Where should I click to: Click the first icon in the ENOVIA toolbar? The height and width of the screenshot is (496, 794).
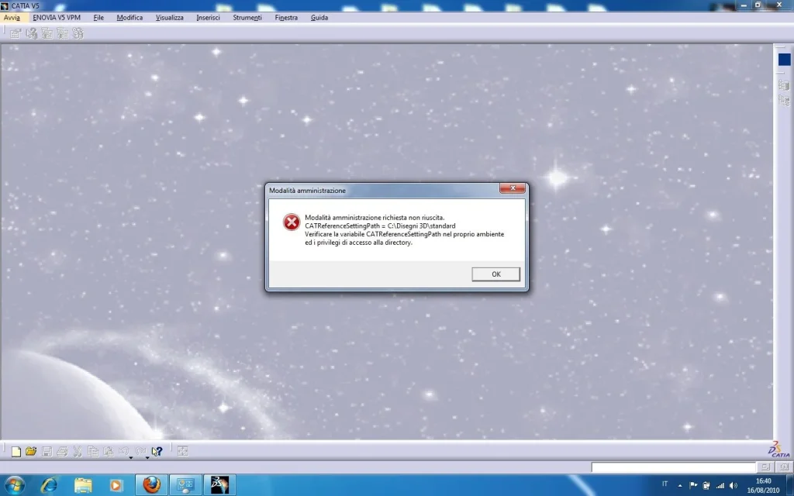pos(16,33)
